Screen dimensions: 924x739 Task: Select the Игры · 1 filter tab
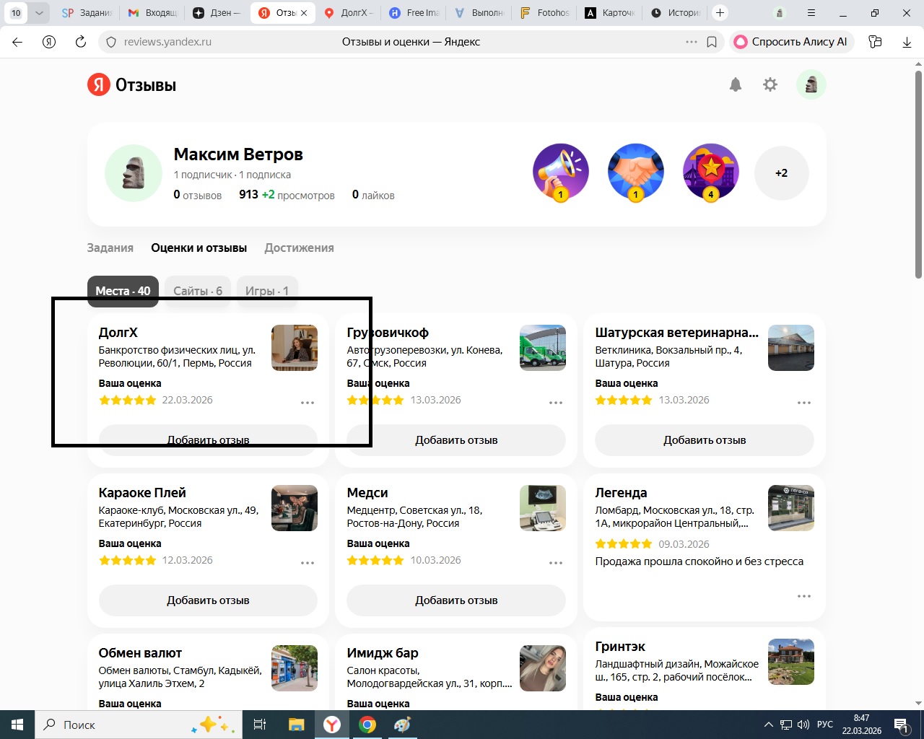click(266, 291)
